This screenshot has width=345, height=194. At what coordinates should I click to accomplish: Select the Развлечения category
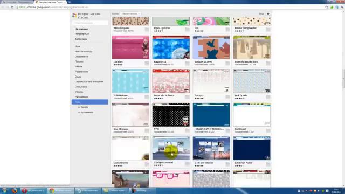pos(81,72)
